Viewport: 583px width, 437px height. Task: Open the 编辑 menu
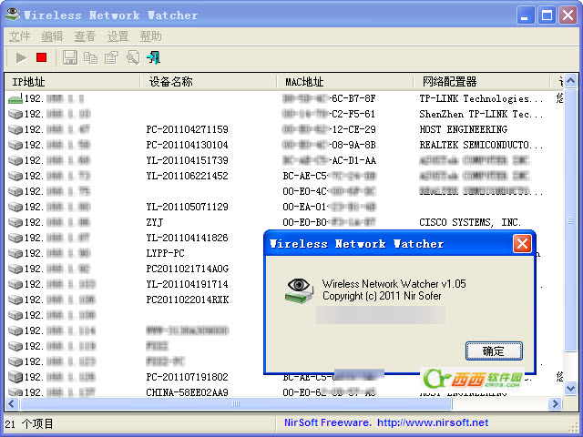(52, 36)
